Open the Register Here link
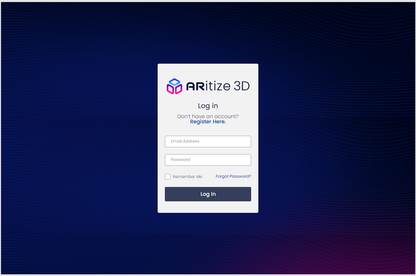416x276 pixels. 208,122
